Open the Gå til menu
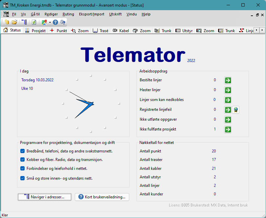The width and height of the screenshot is (266, 218). [35, 14]
